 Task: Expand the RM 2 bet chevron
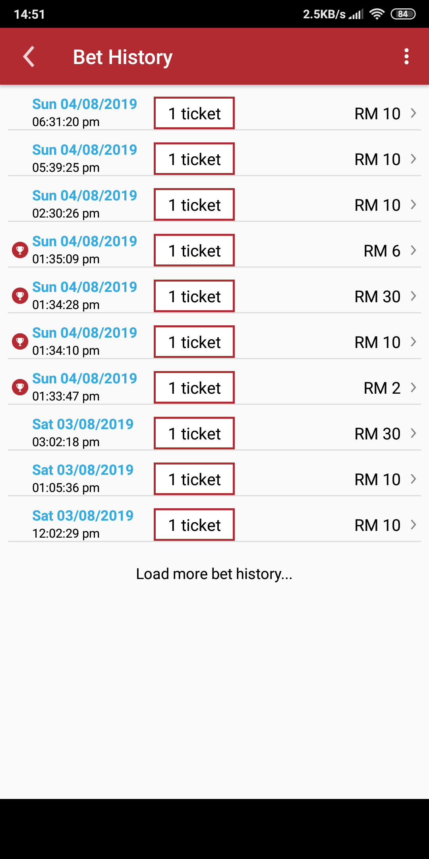point(413,388)
